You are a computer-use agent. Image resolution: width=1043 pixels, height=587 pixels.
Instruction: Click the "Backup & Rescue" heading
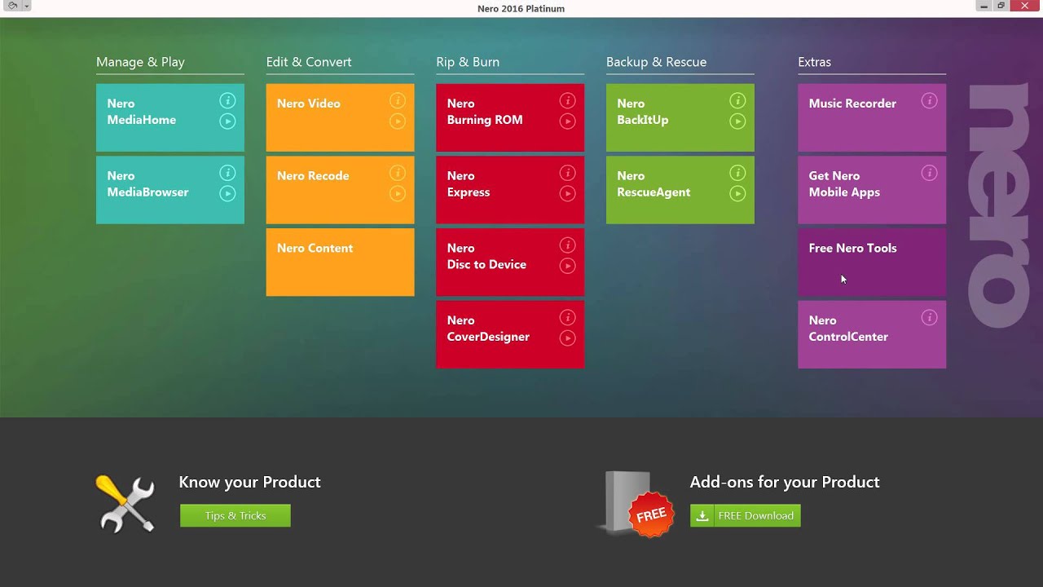click(656, 62)
